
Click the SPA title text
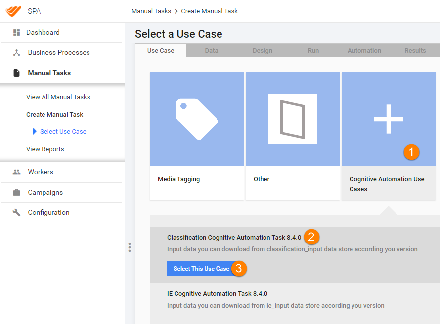coord(34,11)
